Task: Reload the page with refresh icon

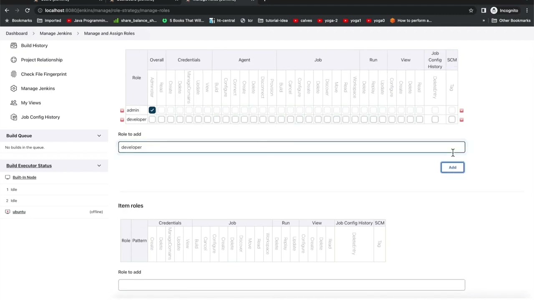Action: [27, 10]
